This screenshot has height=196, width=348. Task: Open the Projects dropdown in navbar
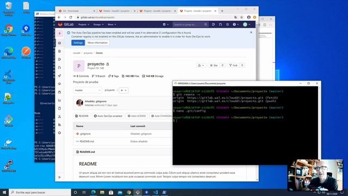coord(84,24)
